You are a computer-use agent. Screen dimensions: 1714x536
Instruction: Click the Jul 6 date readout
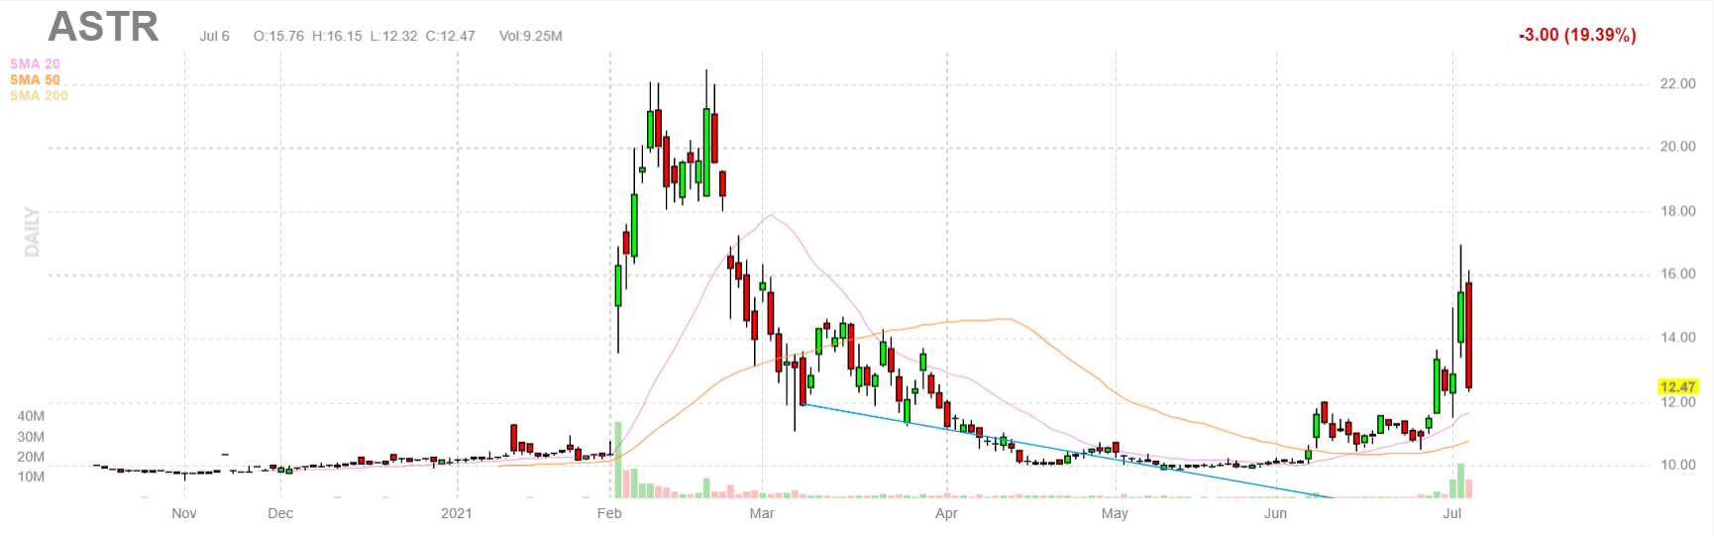tap(214, 36)
